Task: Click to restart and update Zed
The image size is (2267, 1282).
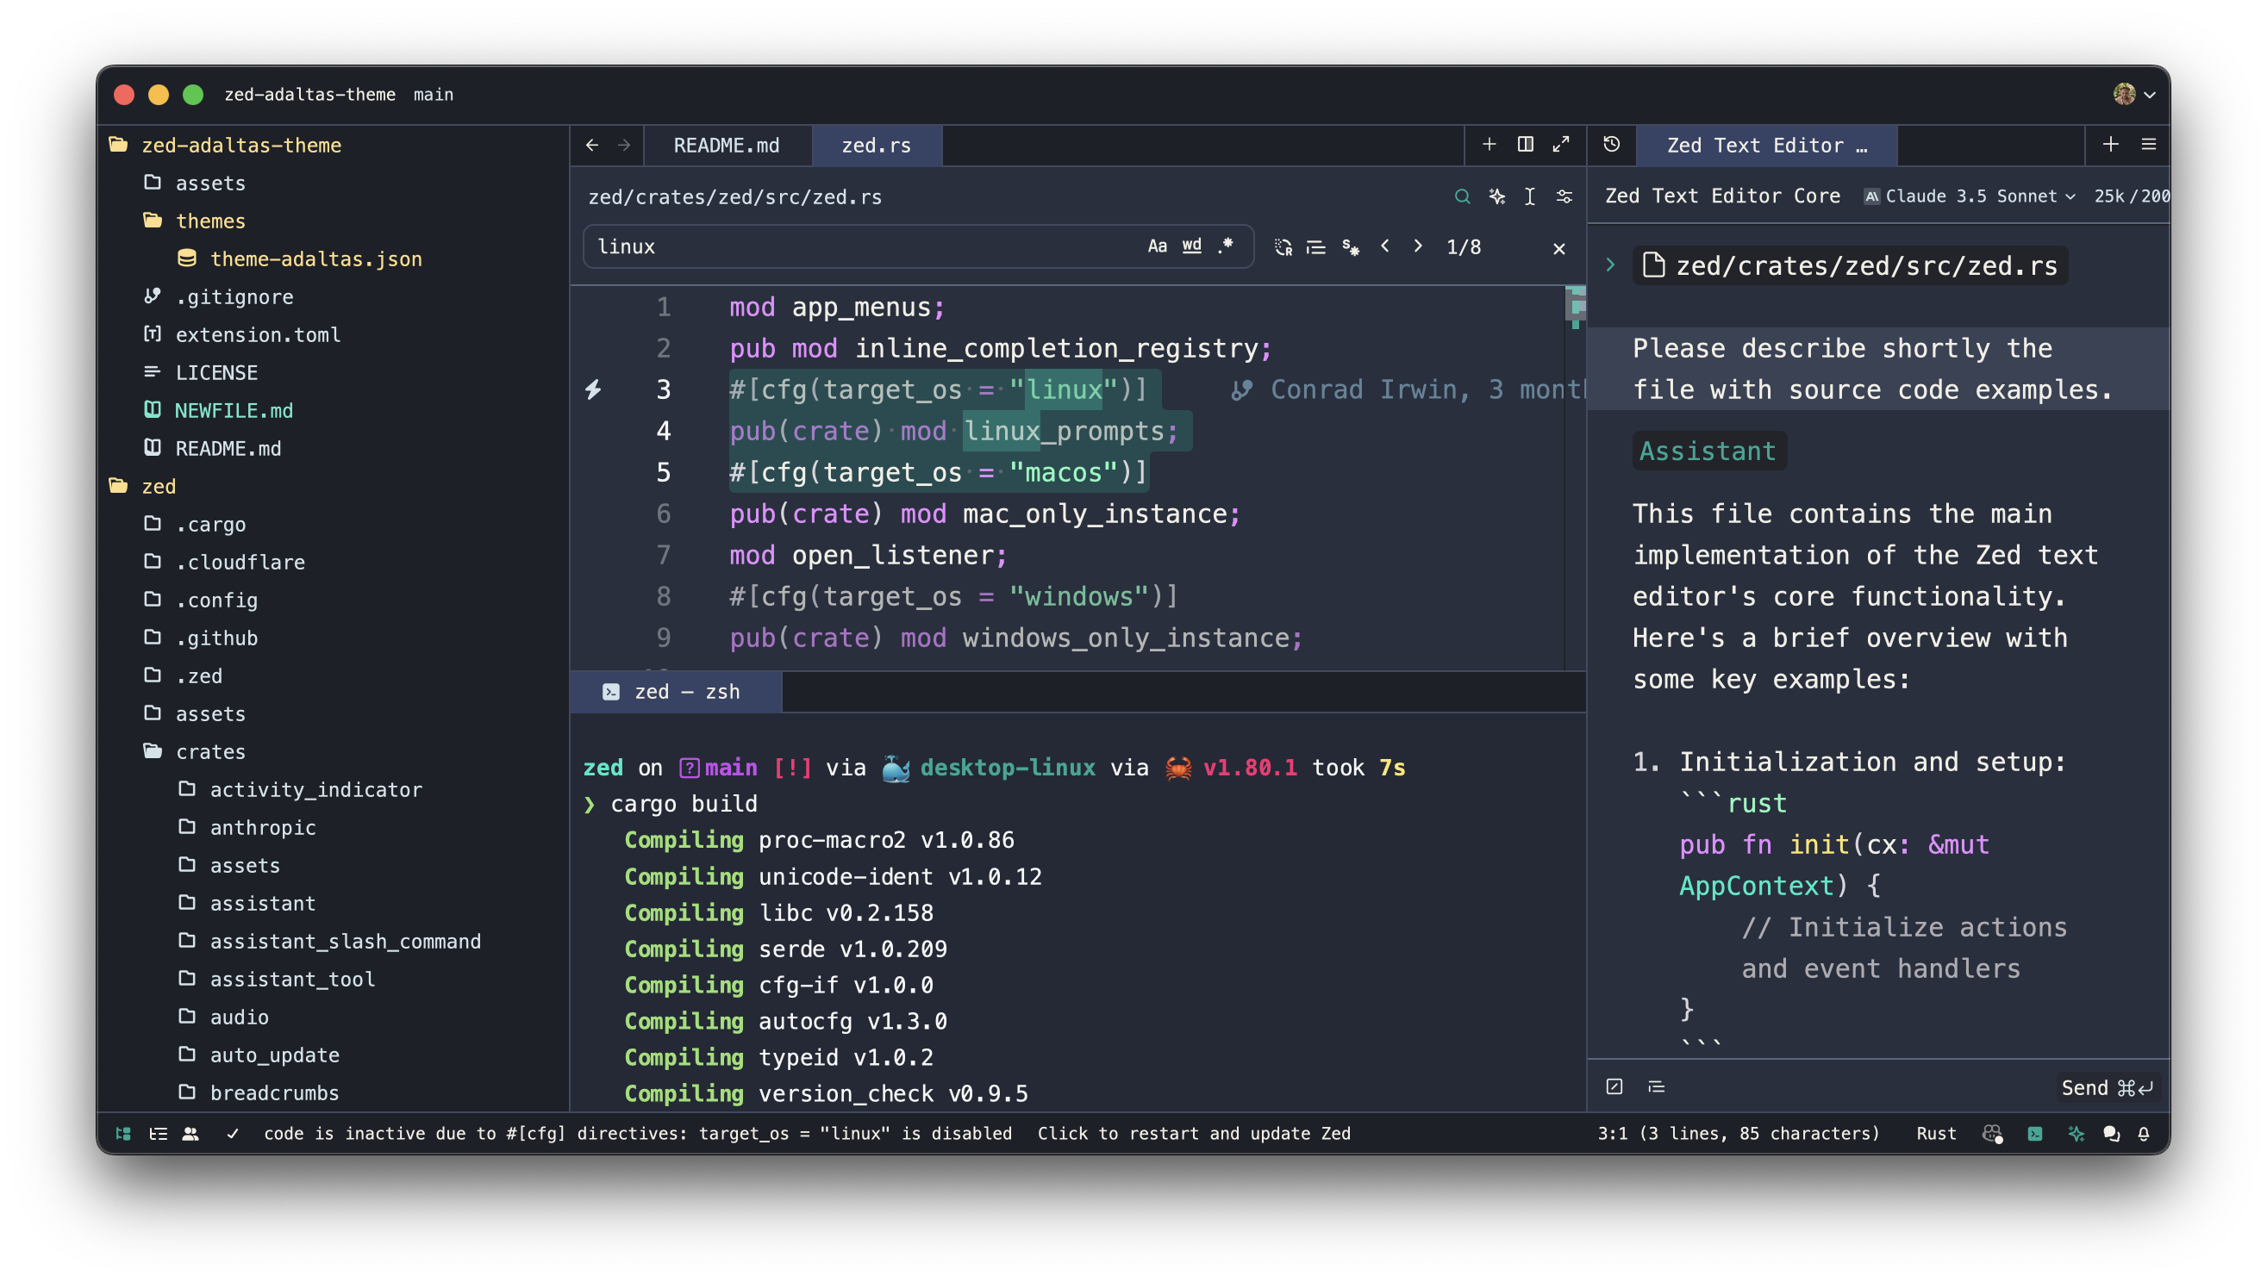Action: click(x=1193, y=1133)
